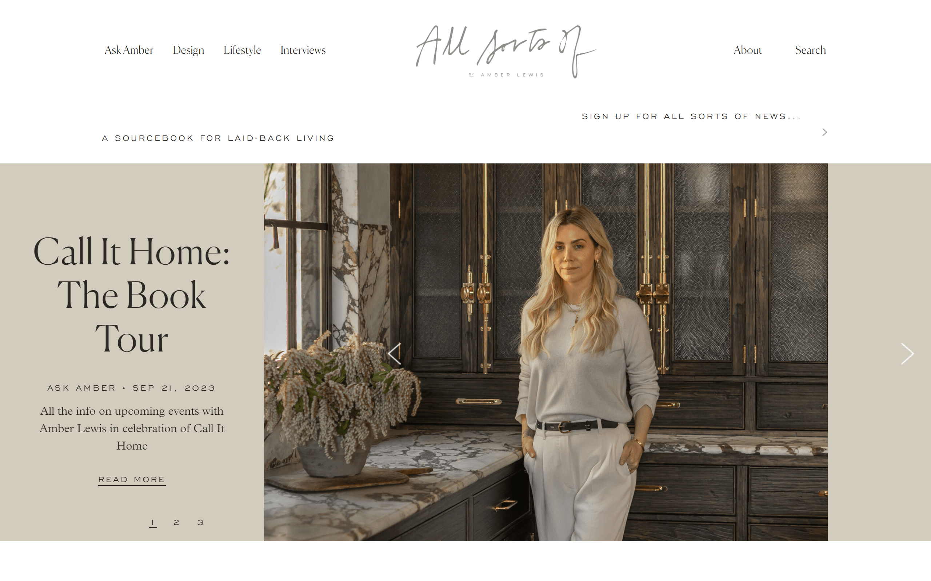
Task: Switch to slide 2 of the carousel
Action: pyautogui.click(x=177, y=523)
